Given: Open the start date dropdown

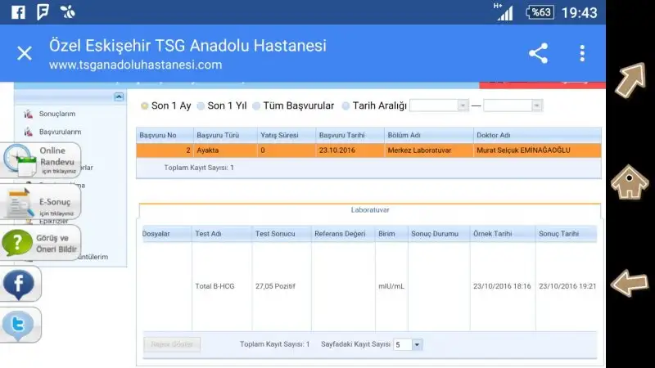Looking at the screenshot, I should click(463, 105).
